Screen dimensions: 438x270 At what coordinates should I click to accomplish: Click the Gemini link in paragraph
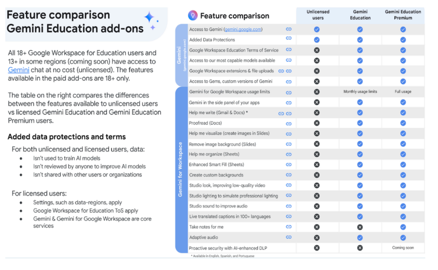[x=18, y=70]
